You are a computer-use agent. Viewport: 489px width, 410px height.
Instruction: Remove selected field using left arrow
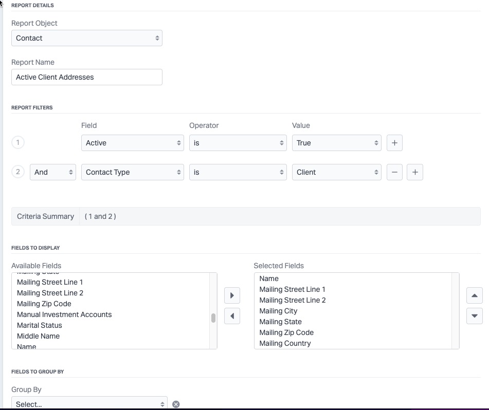(232, 316)
